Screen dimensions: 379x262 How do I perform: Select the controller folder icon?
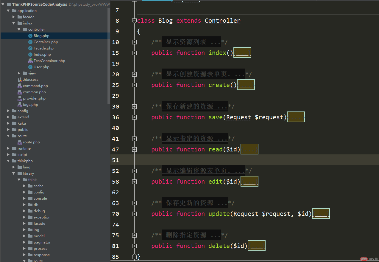(25, 30)
